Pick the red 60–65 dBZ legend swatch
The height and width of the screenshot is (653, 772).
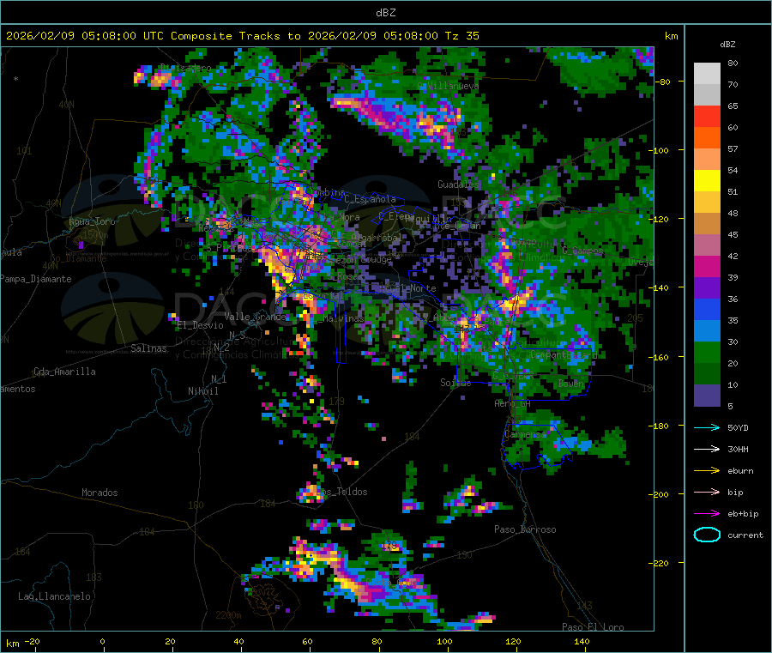[x=707, y=116]
